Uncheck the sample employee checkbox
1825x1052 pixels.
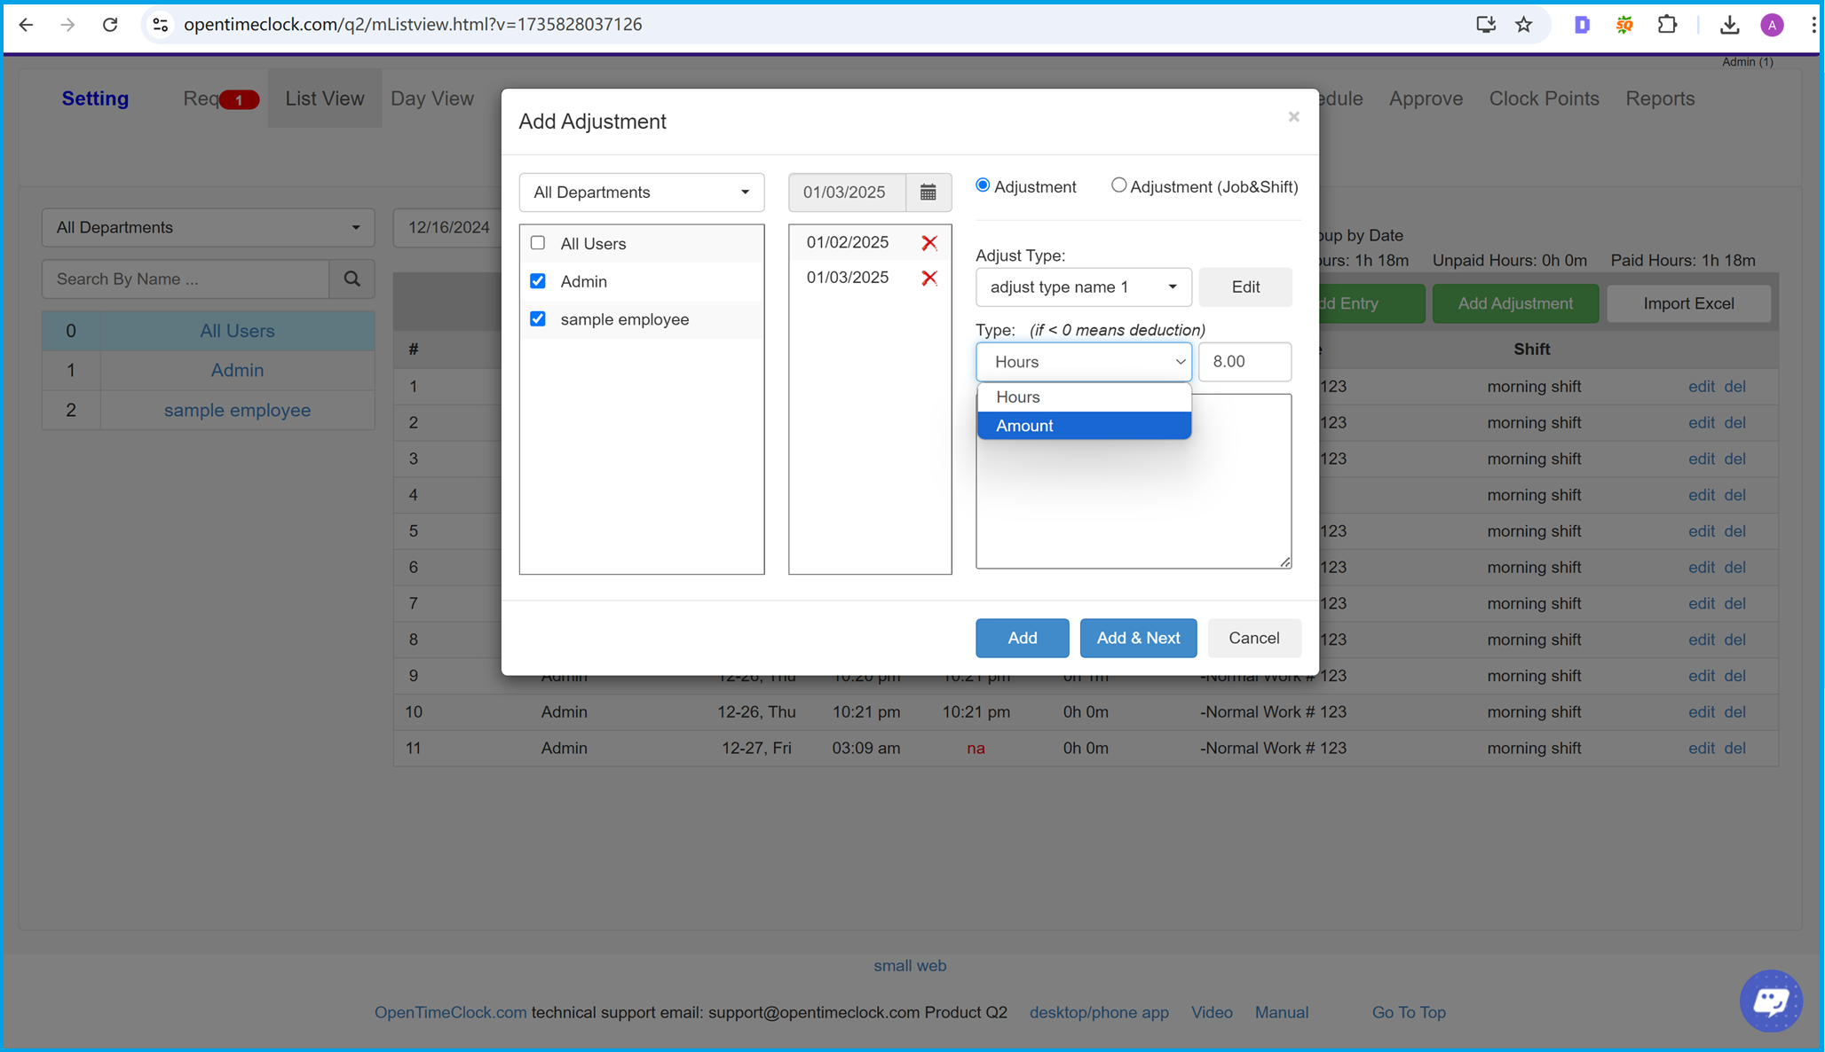[538, 319]
